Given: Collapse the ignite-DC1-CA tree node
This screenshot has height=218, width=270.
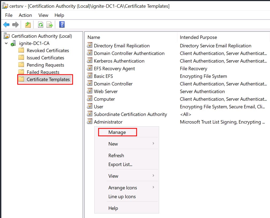Looking at the screenshot, I should [6, 43].
